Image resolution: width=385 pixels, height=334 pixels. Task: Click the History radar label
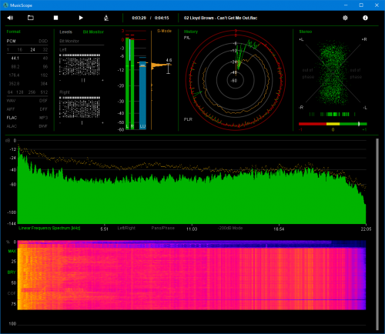pyautogui.click(x=191, y=32)
